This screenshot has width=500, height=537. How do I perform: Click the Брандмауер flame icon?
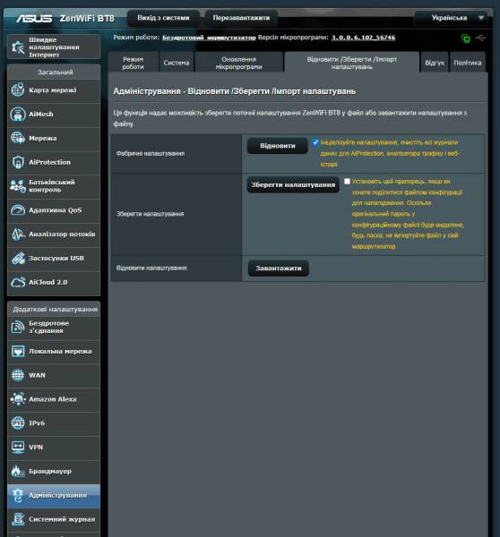(18, 472)
